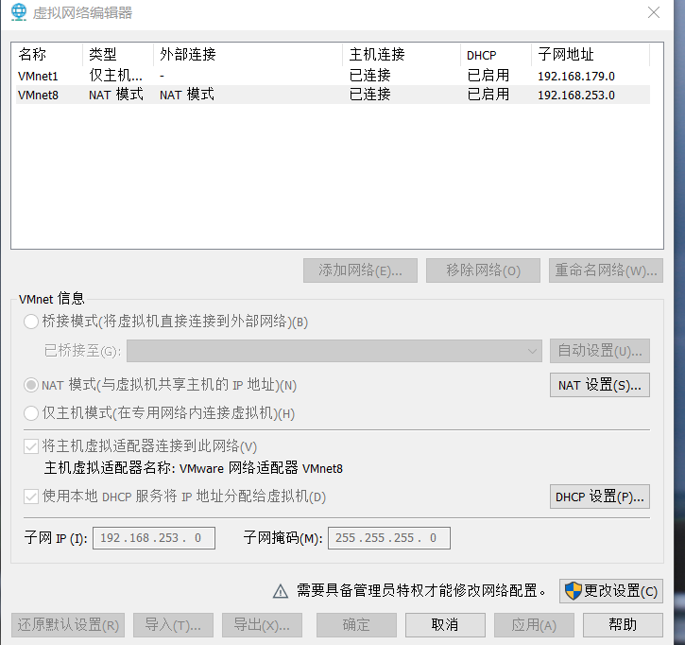This screenshot has width=685, height=645.
Task: Click the 主机连接 column header
Action: point(402,55)
